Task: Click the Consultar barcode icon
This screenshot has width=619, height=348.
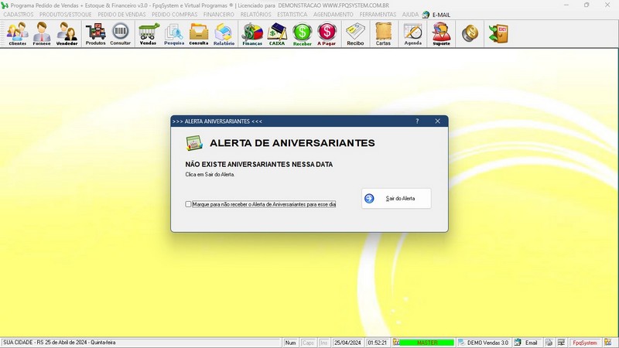Action: click(121, 34)
